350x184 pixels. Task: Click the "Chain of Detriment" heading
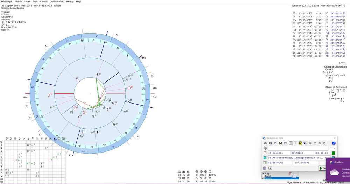point(336,87)
